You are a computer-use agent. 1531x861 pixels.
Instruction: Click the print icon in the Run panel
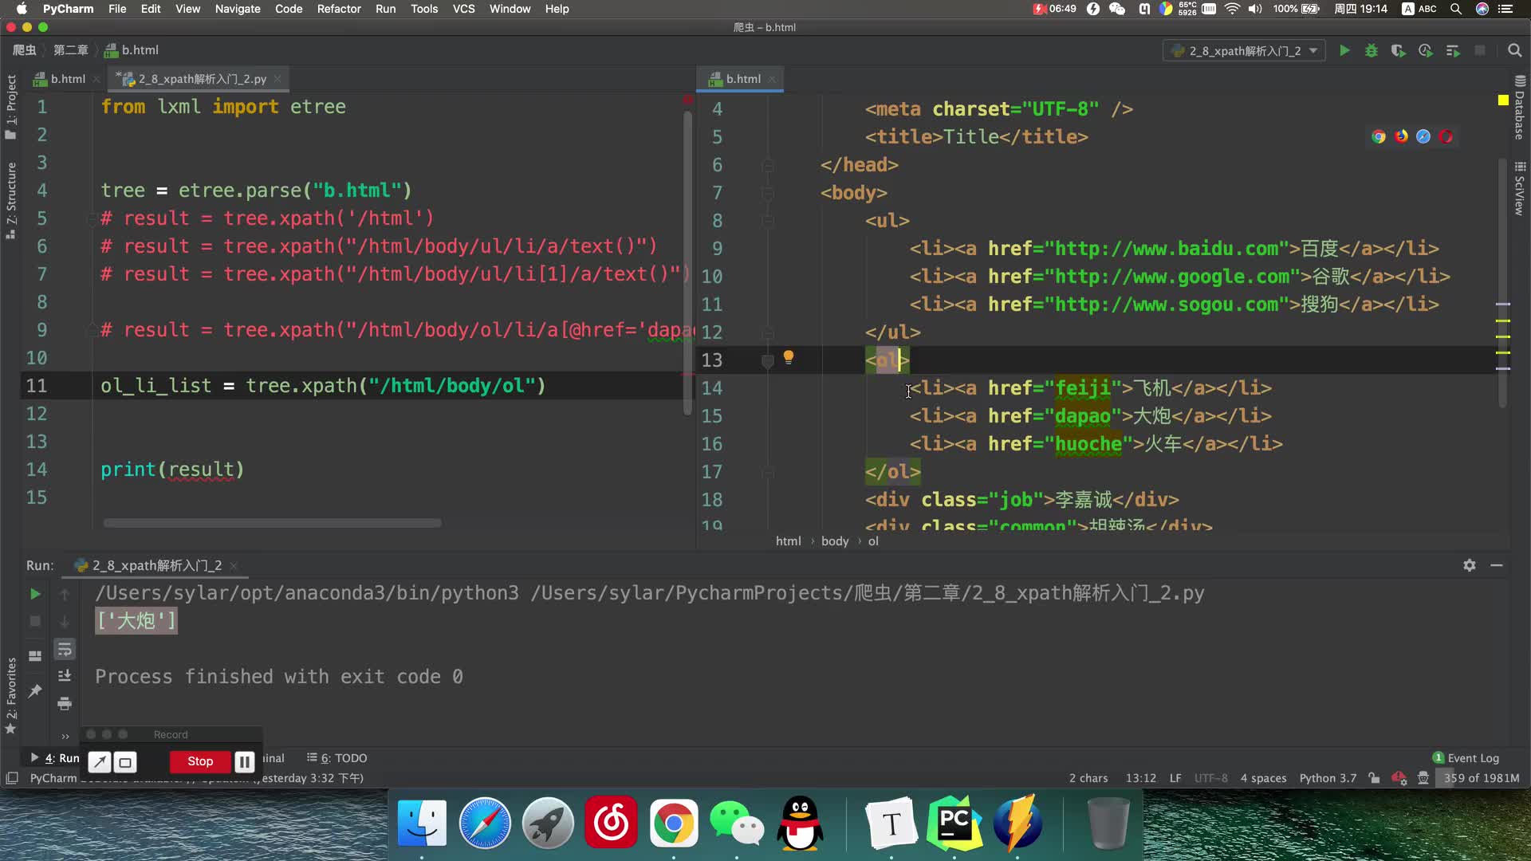tap(65, 703)
